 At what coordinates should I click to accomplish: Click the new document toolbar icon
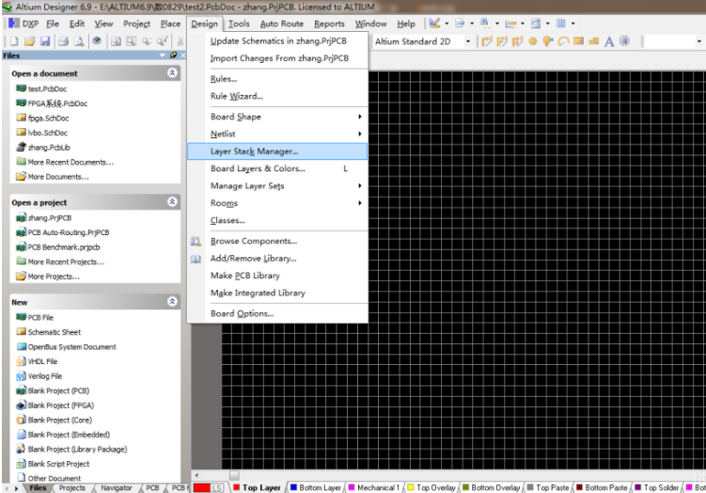point(14,41)
